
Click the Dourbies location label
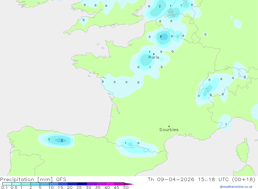click(169, 130)
